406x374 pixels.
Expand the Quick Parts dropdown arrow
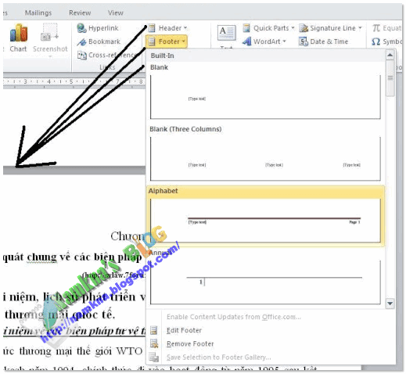pyautogui.click(x=293, y=28)
